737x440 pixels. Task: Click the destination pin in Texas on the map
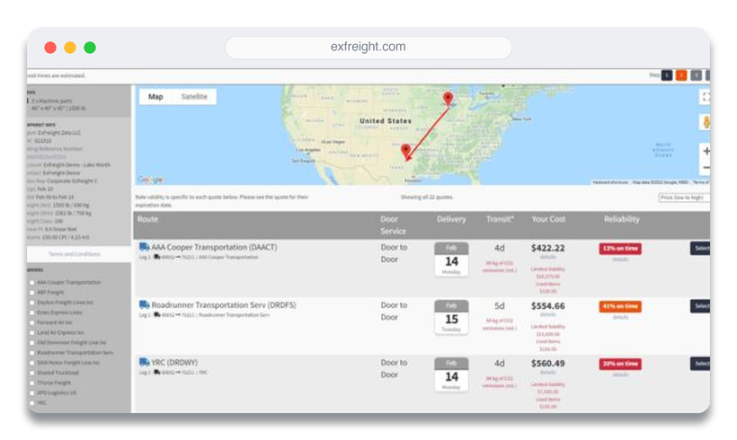coord(405,151)
